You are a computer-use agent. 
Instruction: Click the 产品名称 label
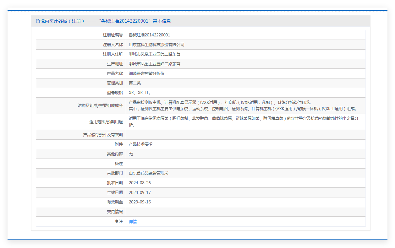tap(115, 73)
